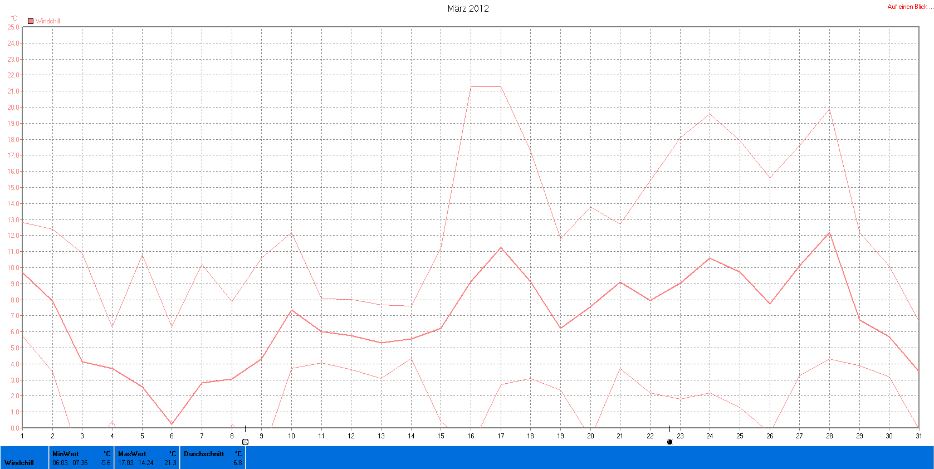Click day '20' on the x-axis
Image resolution: width=934 pixels, height=469 pixels.
point(590,436)
